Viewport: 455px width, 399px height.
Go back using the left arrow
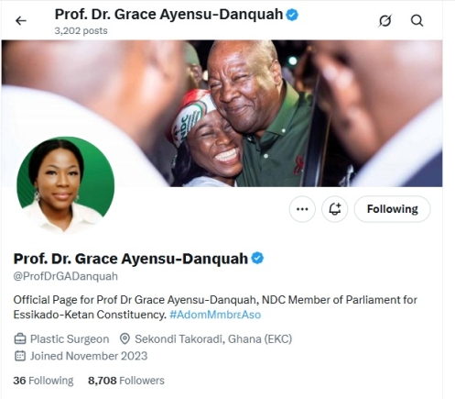(x=21, y=21)
